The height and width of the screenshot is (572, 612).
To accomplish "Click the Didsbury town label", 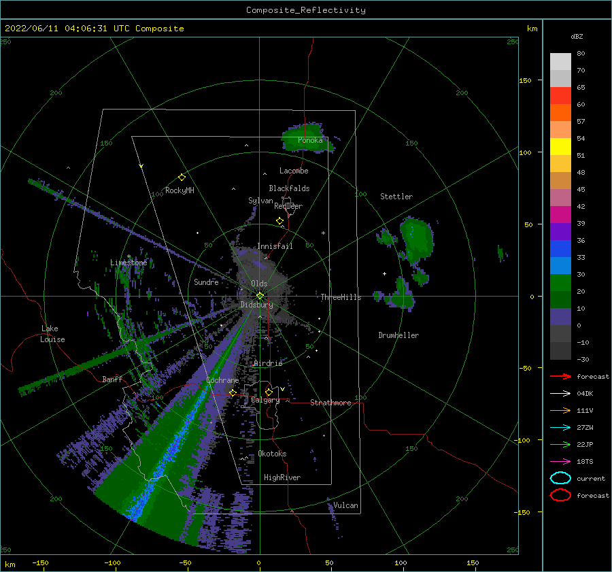I will 257,305.
